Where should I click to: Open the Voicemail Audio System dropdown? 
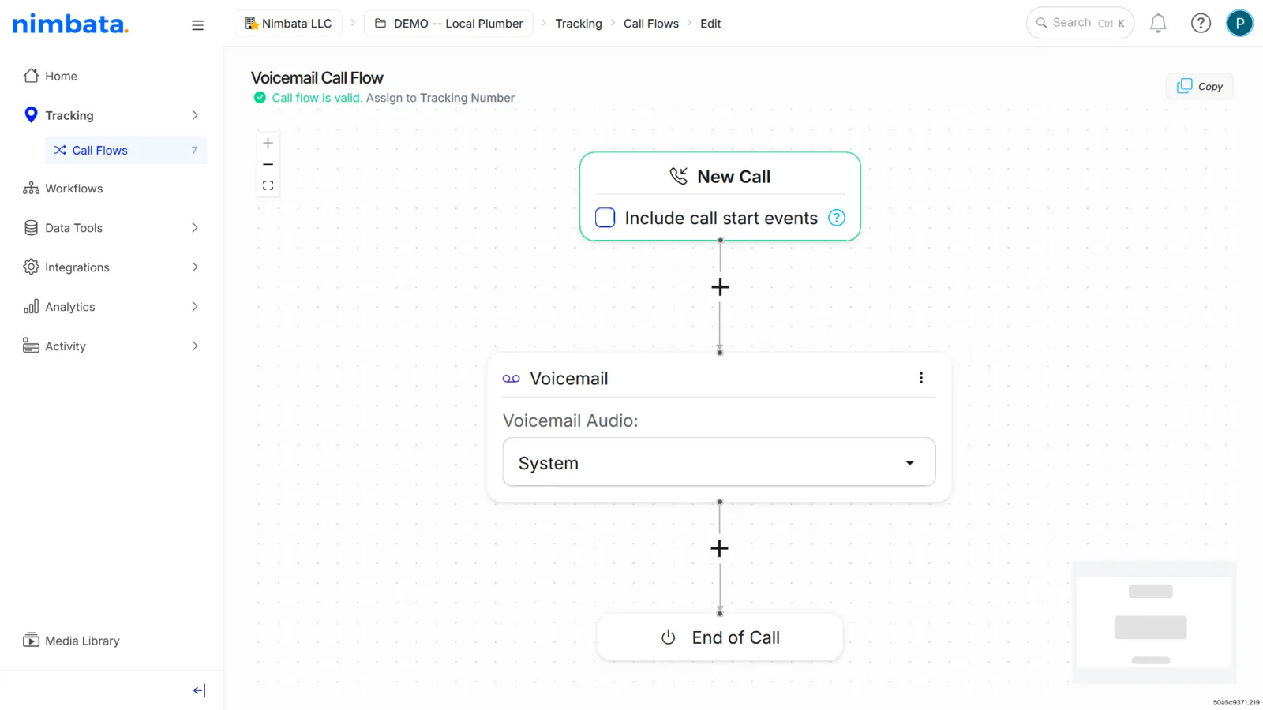719,462
